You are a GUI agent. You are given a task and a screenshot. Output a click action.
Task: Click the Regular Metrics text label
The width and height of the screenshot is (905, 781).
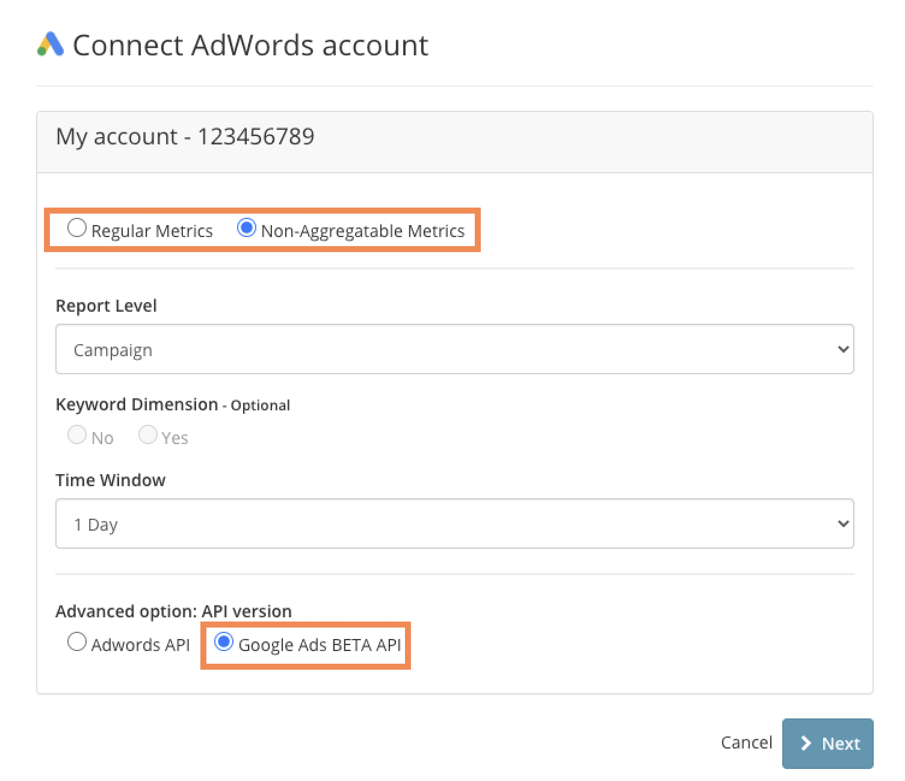152,231
